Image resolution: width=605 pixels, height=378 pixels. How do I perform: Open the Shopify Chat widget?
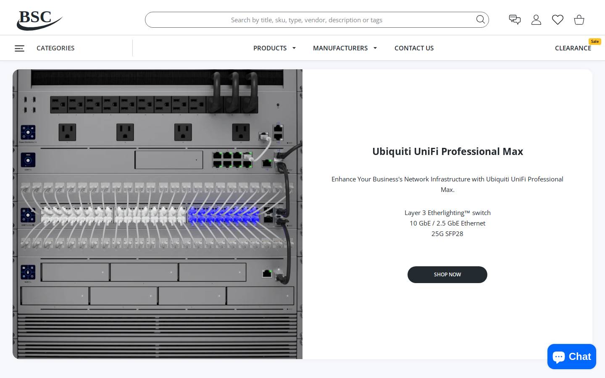tap(572, 357)
